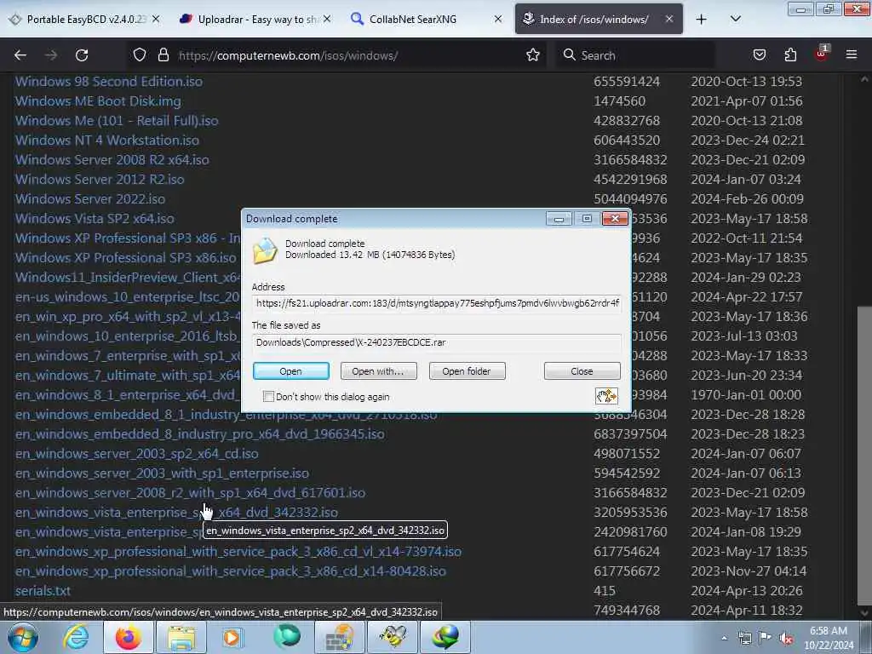Open the uBlock extension icon with badge

pos(822,54)
